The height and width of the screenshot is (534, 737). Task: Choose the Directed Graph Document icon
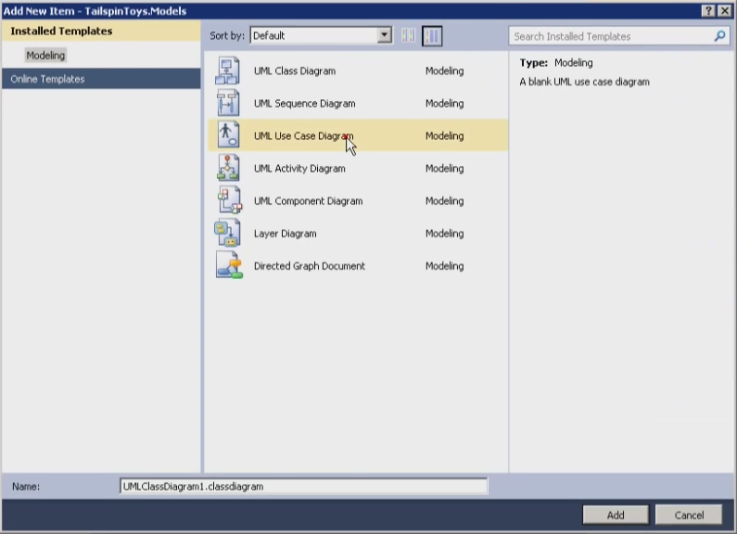[228, 266]
